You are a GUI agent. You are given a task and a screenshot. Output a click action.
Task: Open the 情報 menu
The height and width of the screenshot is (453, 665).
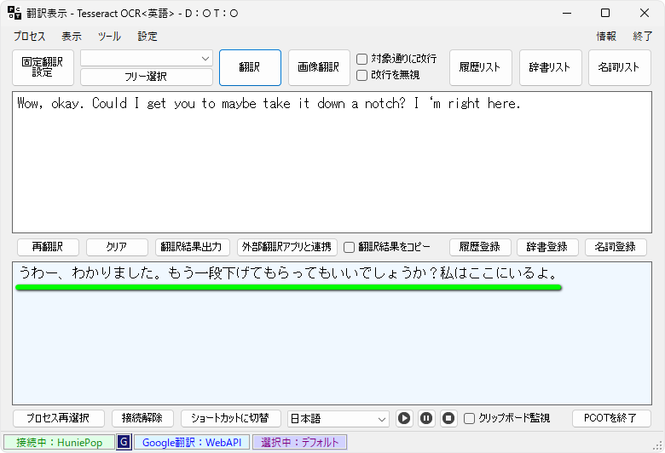click(x=606, y=37)
